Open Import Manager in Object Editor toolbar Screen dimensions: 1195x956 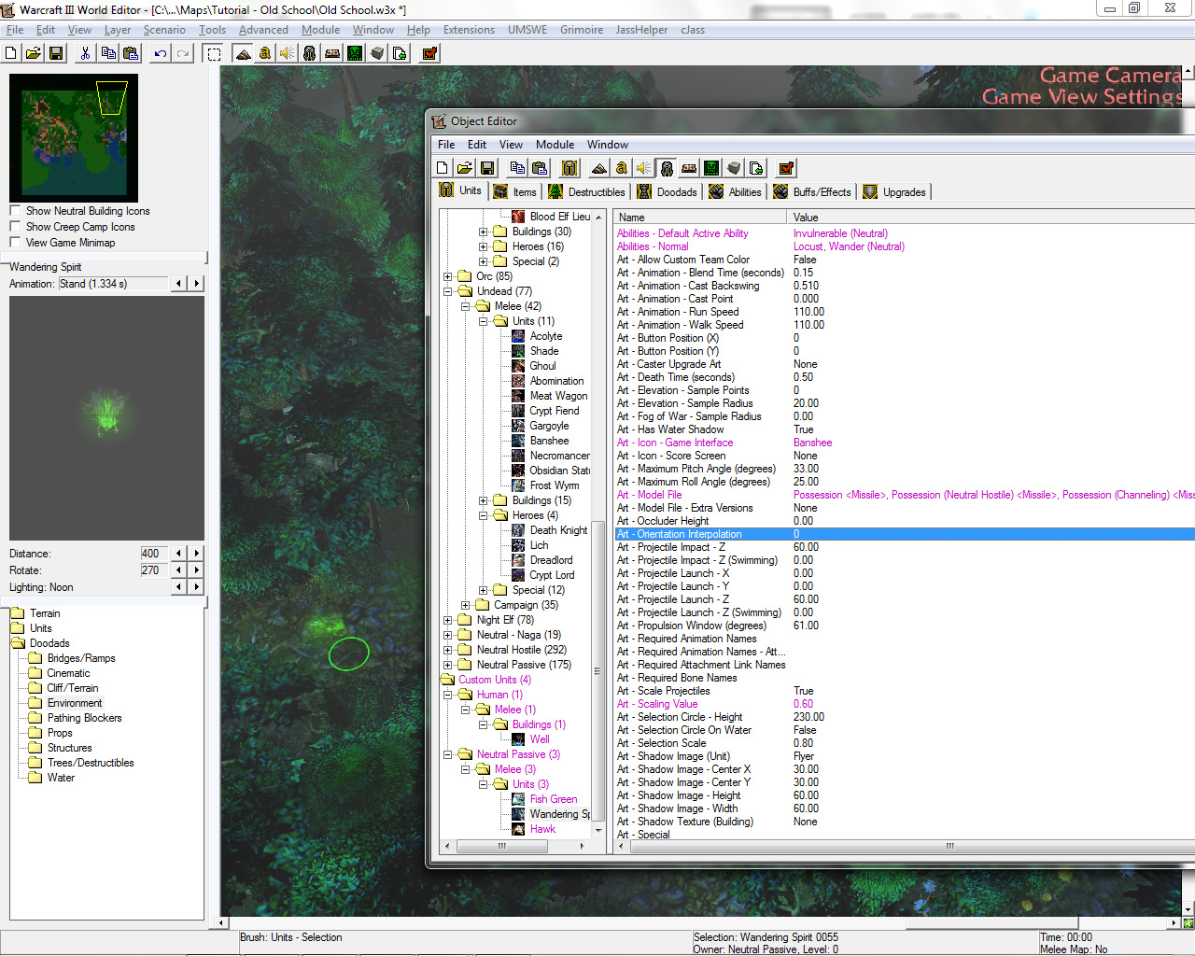756,168
